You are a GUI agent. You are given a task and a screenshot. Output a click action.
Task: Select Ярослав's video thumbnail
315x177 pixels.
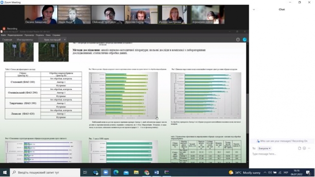click(x=141, y=15)
